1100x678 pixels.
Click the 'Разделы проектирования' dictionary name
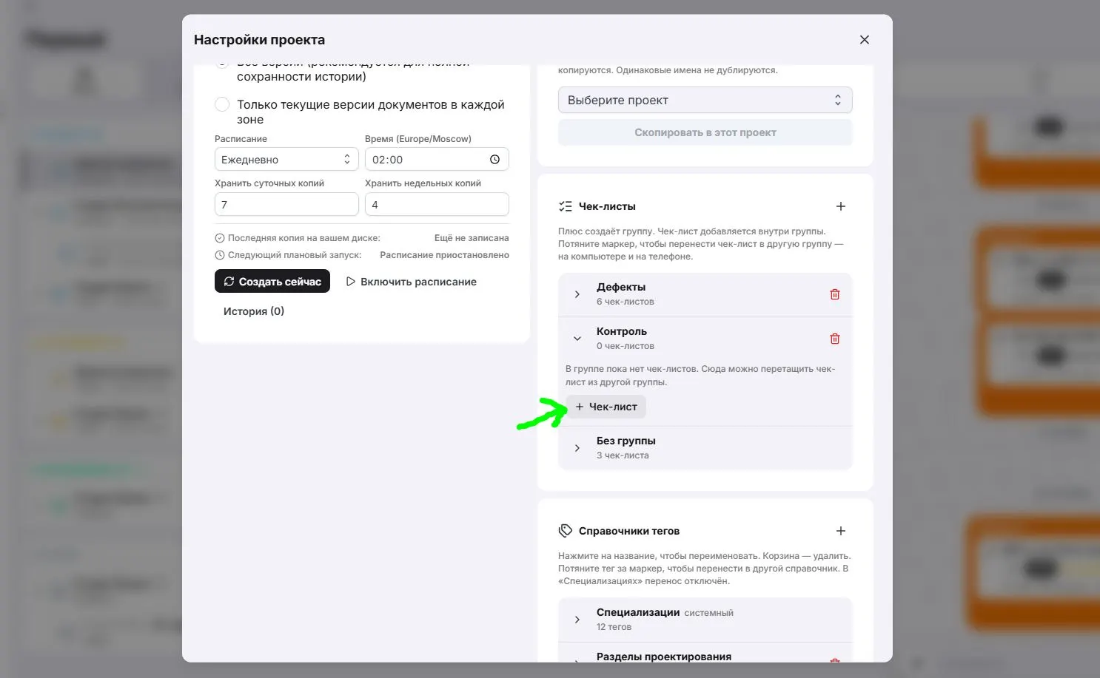[x=664, y=657]
